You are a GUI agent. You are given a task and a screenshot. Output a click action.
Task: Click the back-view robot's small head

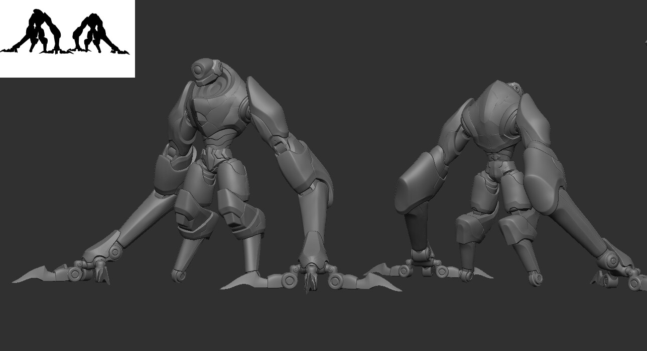[x=515, y=88]
